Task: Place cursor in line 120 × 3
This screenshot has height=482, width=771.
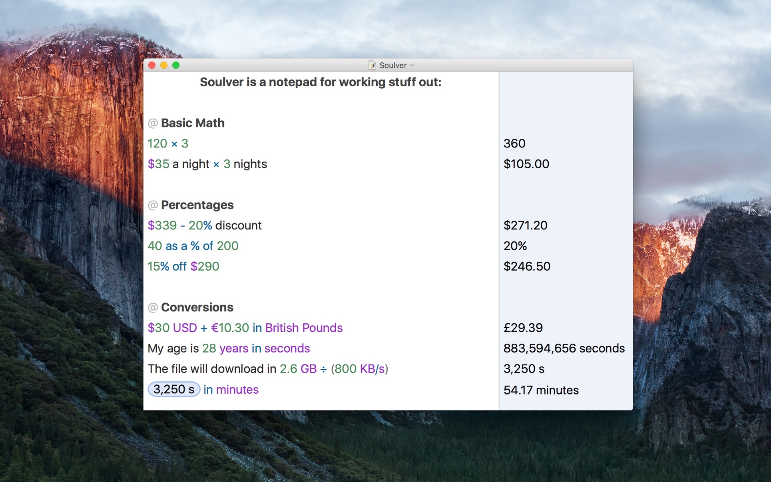Action: tap(168, 143)
